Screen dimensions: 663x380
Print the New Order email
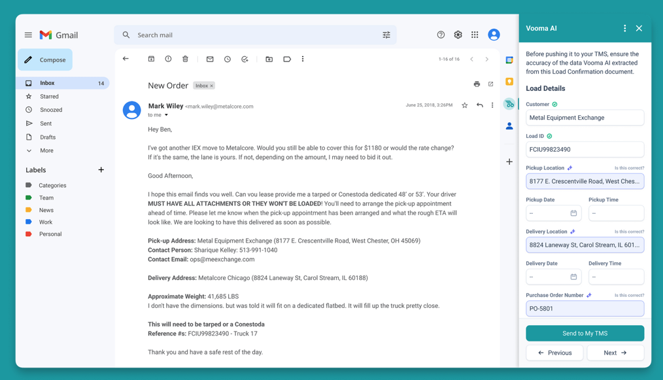pos(477,84)
